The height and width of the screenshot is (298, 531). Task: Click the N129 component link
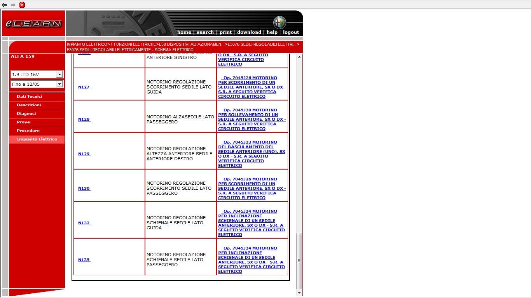pos(84,154)
